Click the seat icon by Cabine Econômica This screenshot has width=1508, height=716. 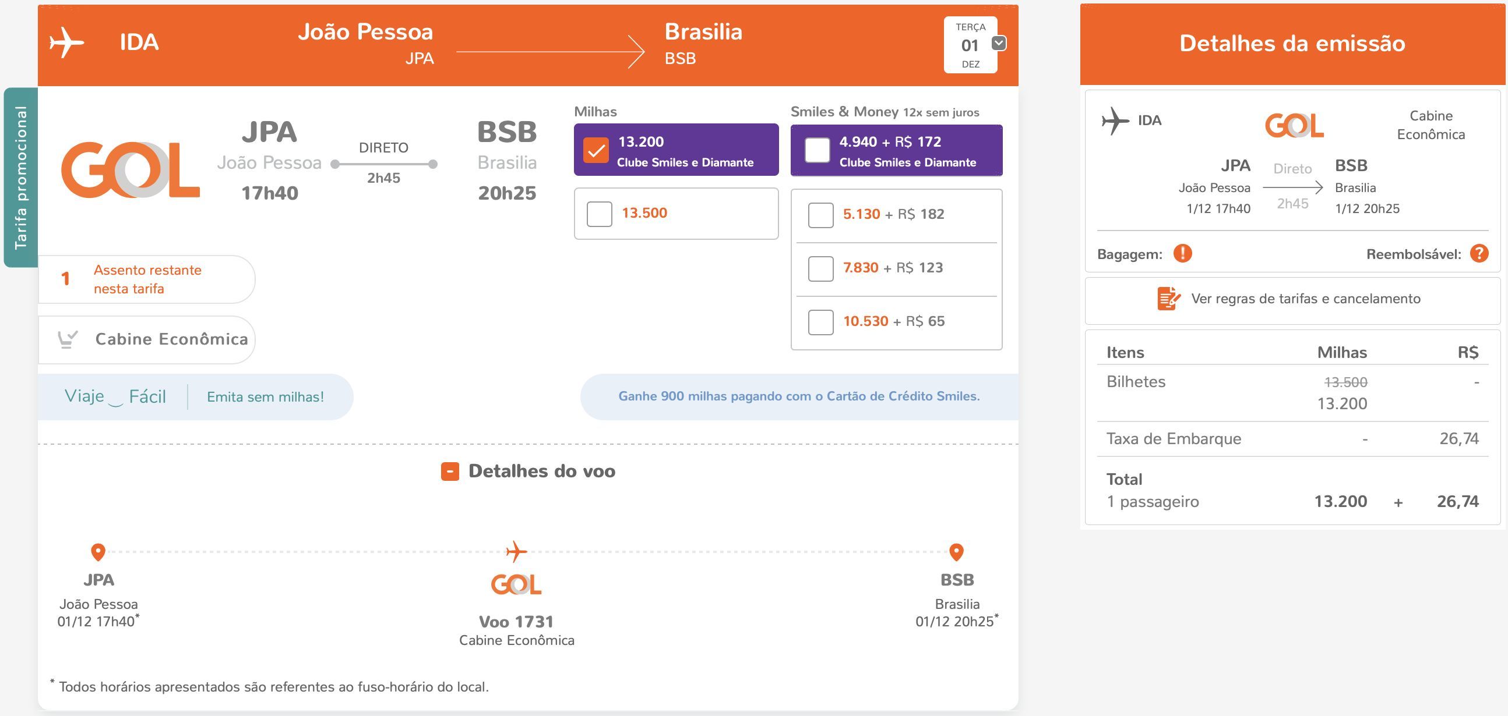[x=68, y=339]
